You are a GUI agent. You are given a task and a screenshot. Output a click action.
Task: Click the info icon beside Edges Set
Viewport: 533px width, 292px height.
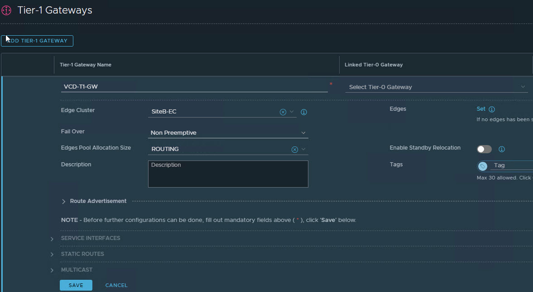[x=492, y=109]
